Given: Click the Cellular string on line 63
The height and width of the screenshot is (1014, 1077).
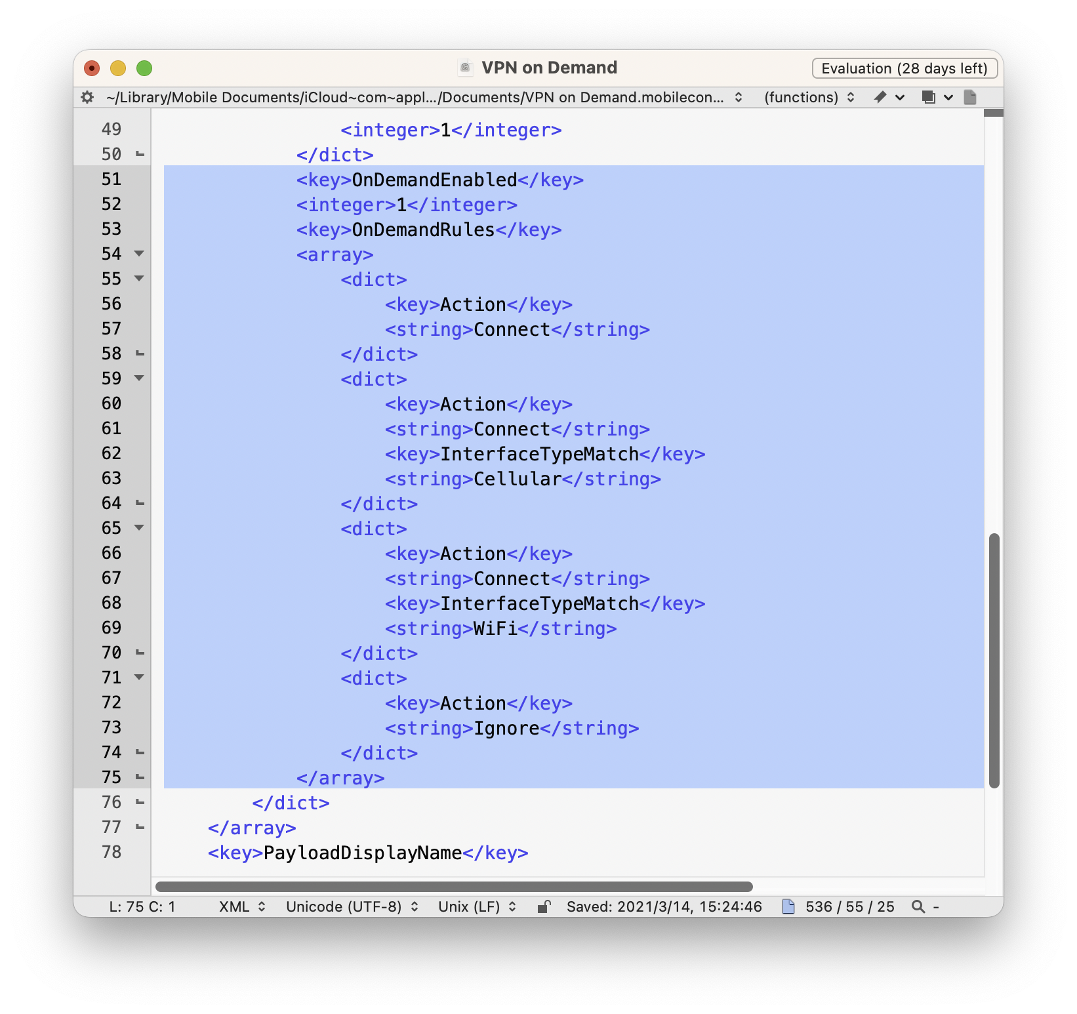Looking at the screenshot, I should (x=518, y=479).
